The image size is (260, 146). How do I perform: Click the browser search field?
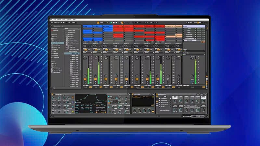pyautogui.click(x=67, y=26)
